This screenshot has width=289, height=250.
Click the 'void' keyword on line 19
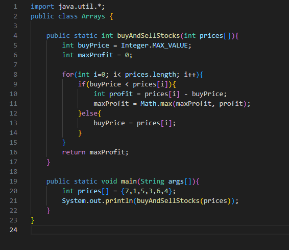tap(109, 181)
